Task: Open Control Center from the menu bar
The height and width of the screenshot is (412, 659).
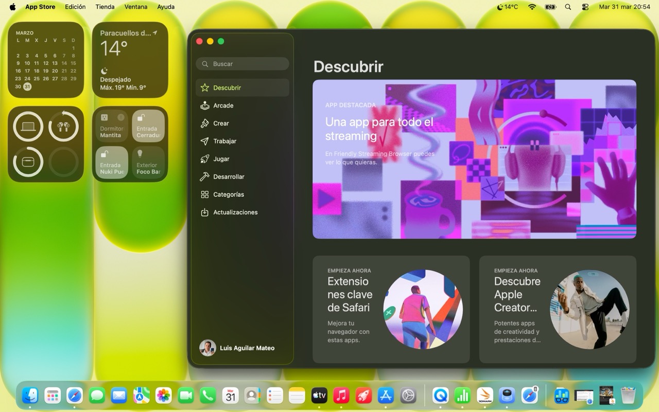Action: (x=585, y=7)
